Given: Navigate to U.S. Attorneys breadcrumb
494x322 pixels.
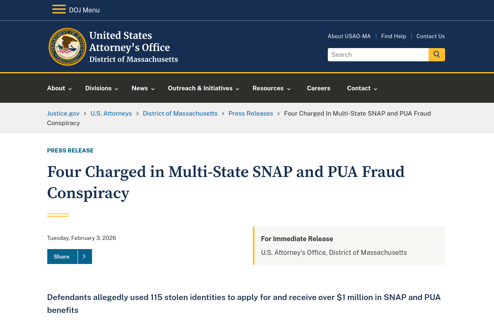Looking at the screenshot, I should 111,113.
